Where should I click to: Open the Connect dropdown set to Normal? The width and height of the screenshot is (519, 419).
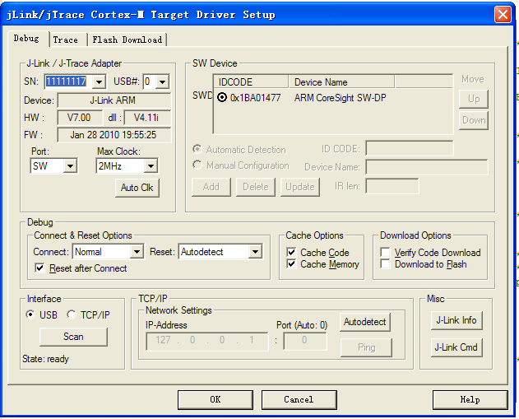[137, 252]
